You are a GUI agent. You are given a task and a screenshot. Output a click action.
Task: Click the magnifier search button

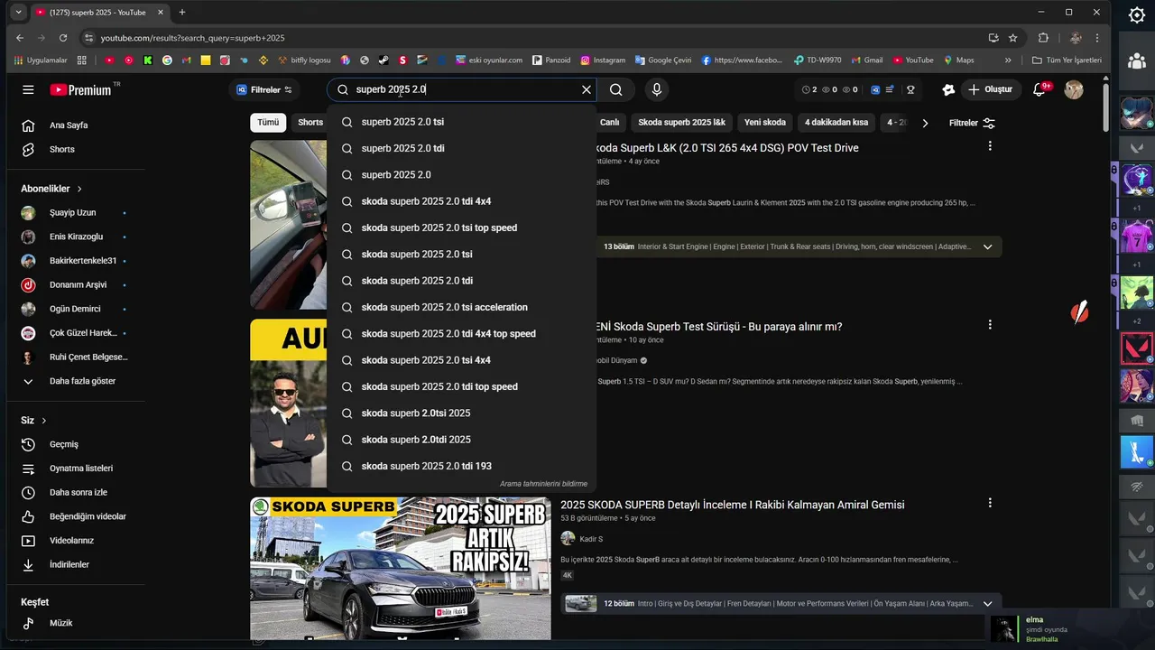tap(616, 89)
